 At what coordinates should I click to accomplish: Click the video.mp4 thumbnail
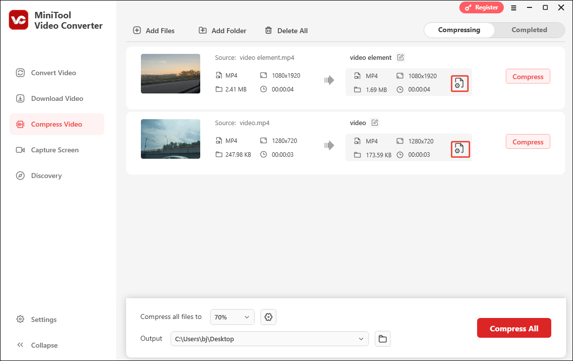pos(170,139)
